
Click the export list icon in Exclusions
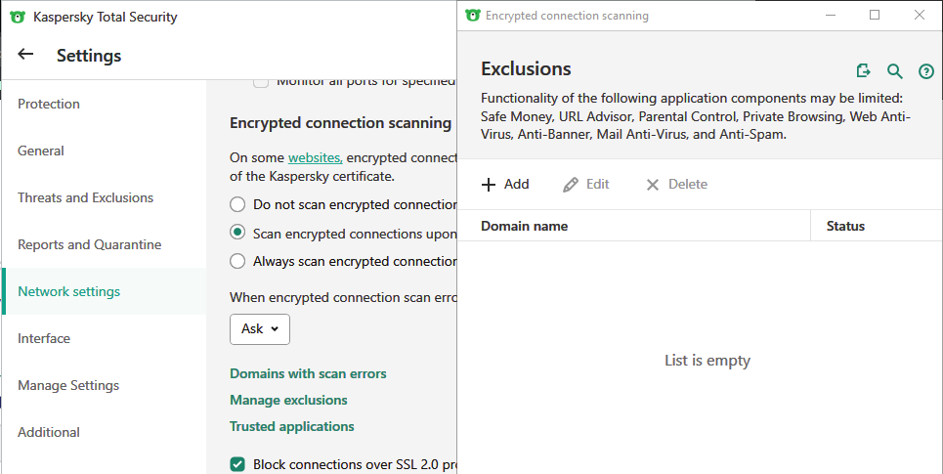point(863,70)
